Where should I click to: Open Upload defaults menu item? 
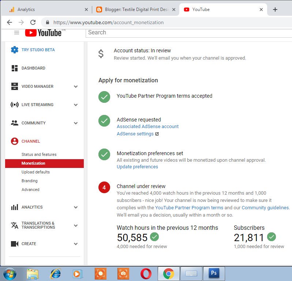35,172
